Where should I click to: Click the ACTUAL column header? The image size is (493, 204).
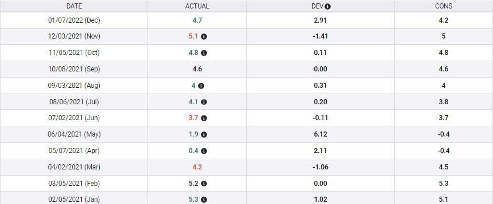pos(197,6)
